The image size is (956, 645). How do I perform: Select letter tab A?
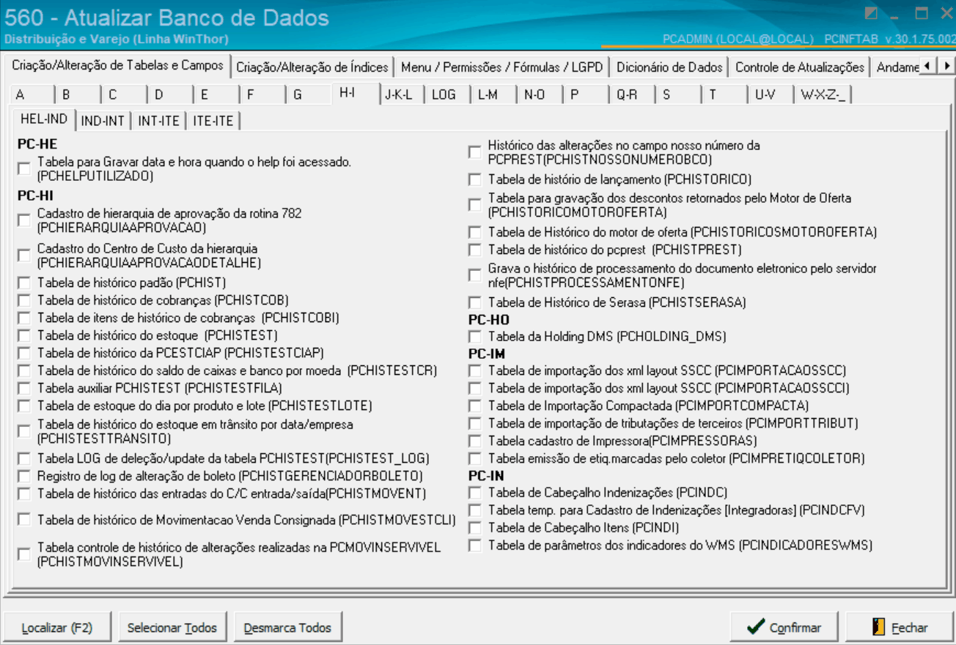click(31, 94)
